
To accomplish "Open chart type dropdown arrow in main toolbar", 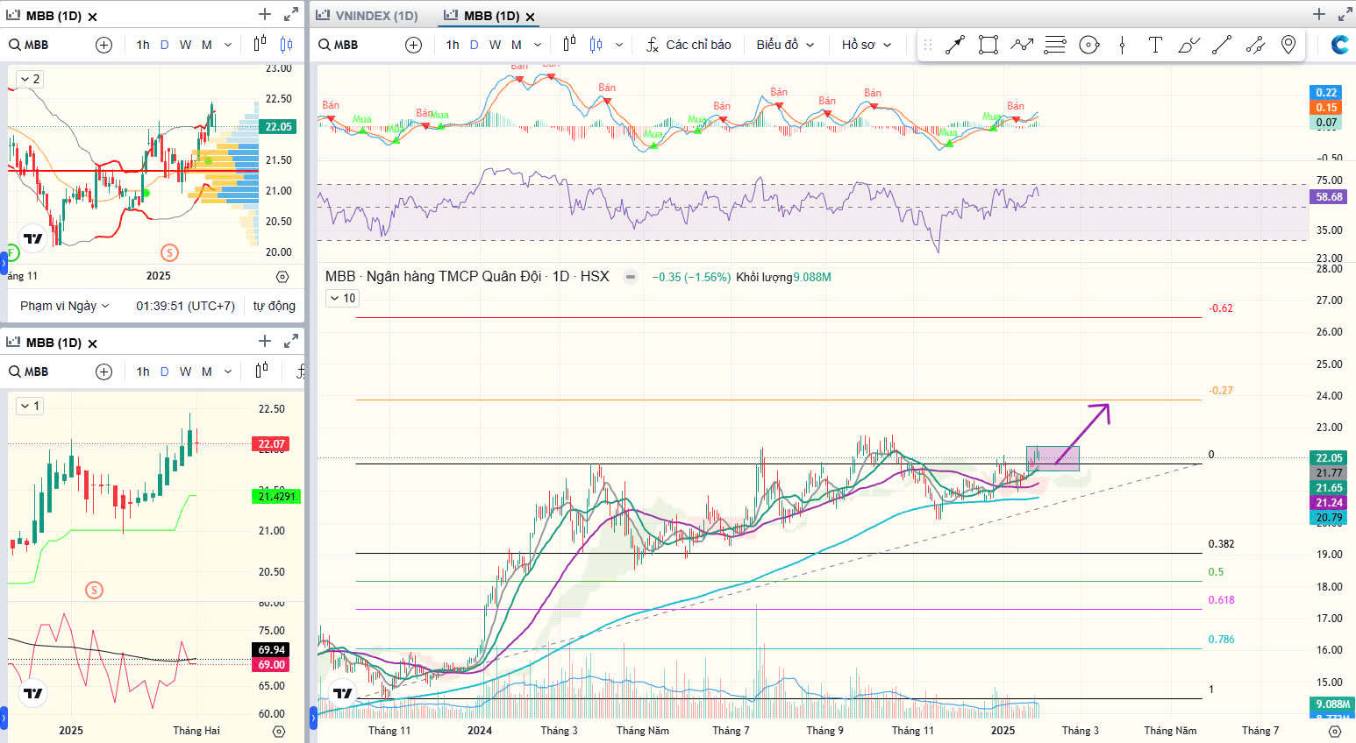I will (619, 45).
